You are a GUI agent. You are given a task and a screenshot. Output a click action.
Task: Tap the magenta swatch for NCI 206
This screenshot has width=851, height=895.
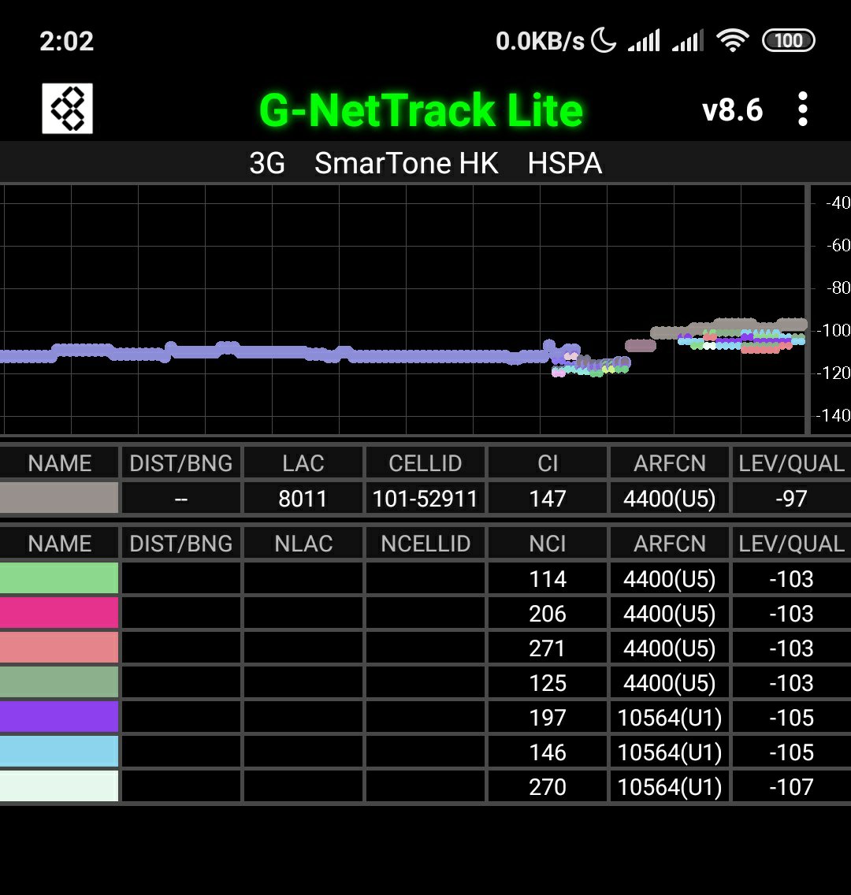coord(59,613)
